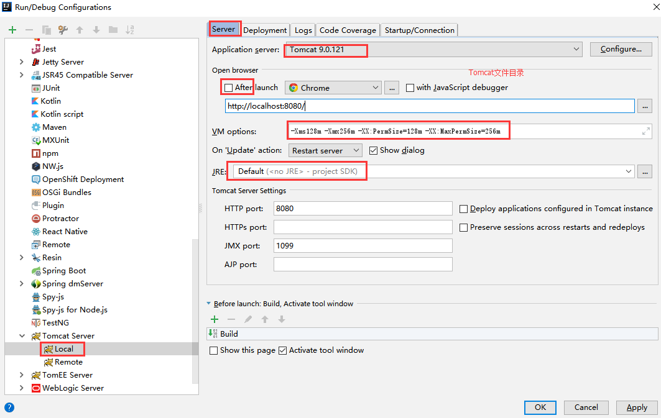Switch to Startup/Connection tab
The height and width of the screenshot is (418, 661).
(x=420, y=30)
